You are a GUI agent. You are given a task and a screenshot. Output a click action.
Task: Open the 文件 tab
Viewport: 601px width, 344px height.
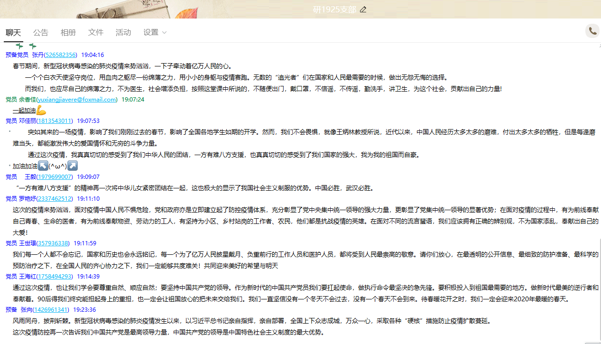click(x=96, y=32)
